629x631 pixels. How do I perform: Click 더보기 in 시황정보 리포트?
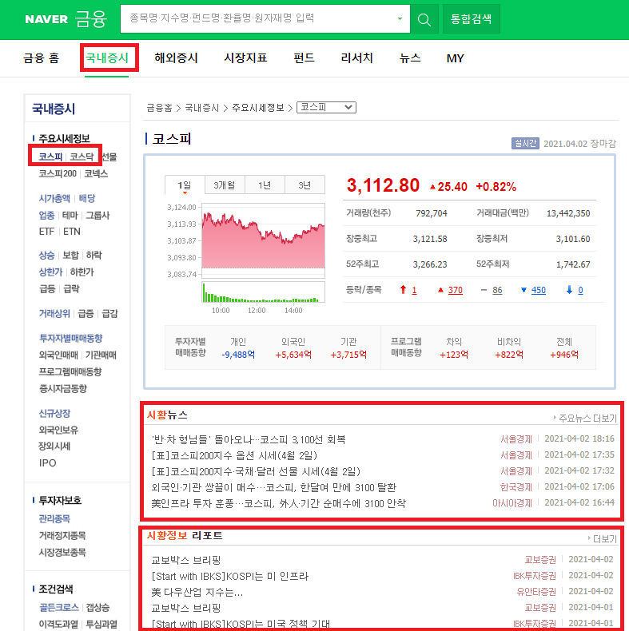point(605,538)
